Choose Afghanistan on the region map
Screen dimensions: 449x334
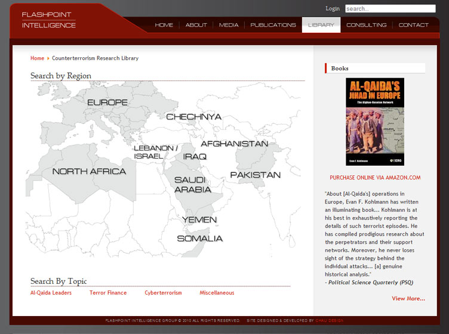coord(234,144)
